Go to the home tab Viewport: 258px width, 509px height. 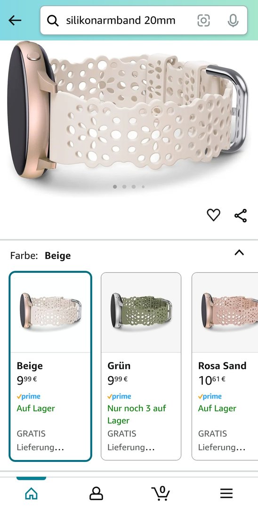pyautogui.click(x=31, y=493)
